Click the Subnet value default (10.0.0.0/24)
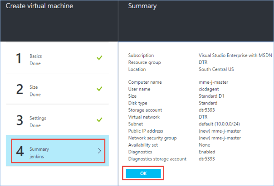 pos(220,124)
